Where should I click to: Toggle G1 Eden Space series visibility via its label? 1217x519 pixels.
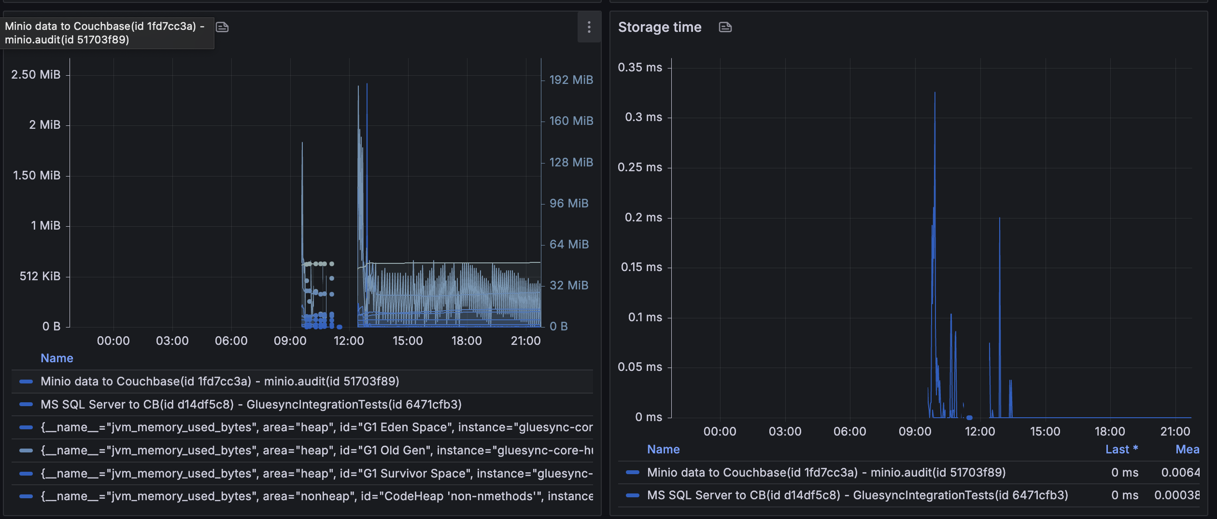click(x=316, y=427)
